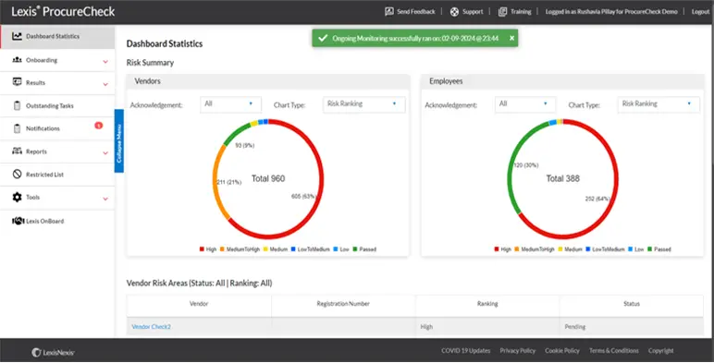
Task: Open Cookie Policy footer link
Action: point(562,351)
